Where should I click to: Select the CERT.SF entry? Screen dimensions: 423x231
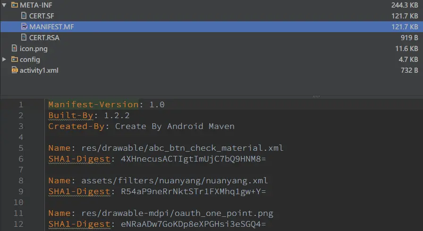click(42, 16)
